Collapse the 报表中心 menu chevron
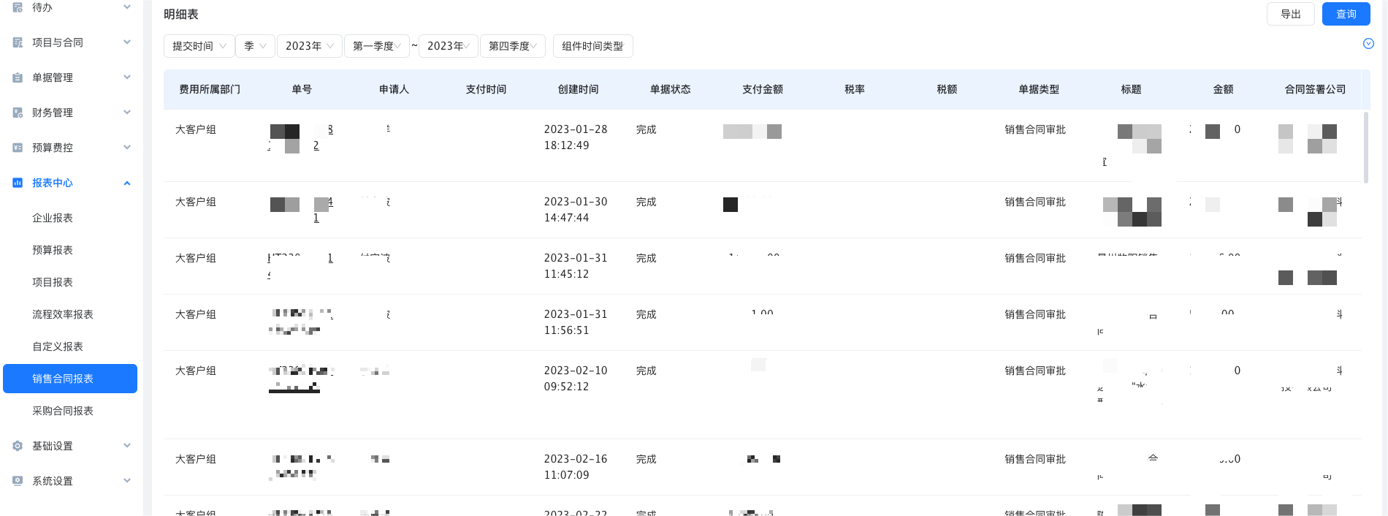This screenshot has width=1388, height=516. coord(127,183)
